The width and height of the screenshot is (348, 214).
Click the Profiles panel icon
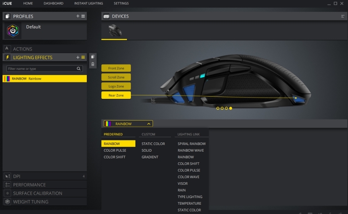7,16
